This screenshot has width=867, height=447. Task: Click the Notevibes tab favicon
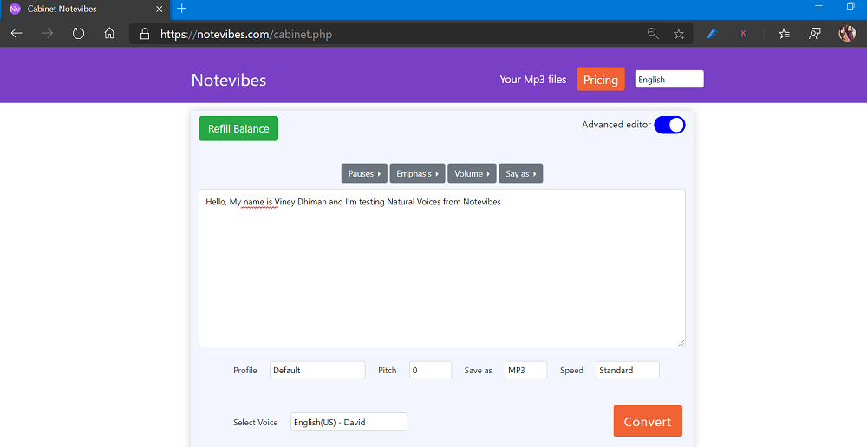pos(15,10)
